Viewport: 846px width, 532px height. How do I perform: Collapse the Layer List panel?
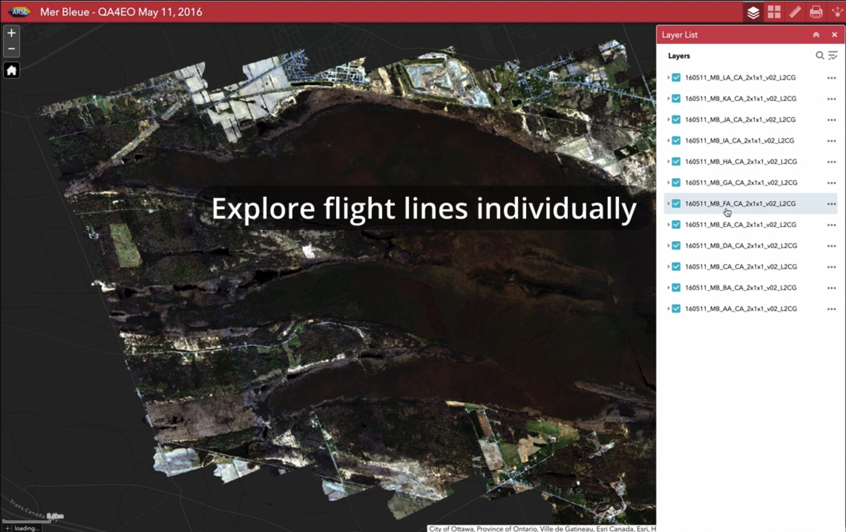pyautogui.click(x=816, y=35)
